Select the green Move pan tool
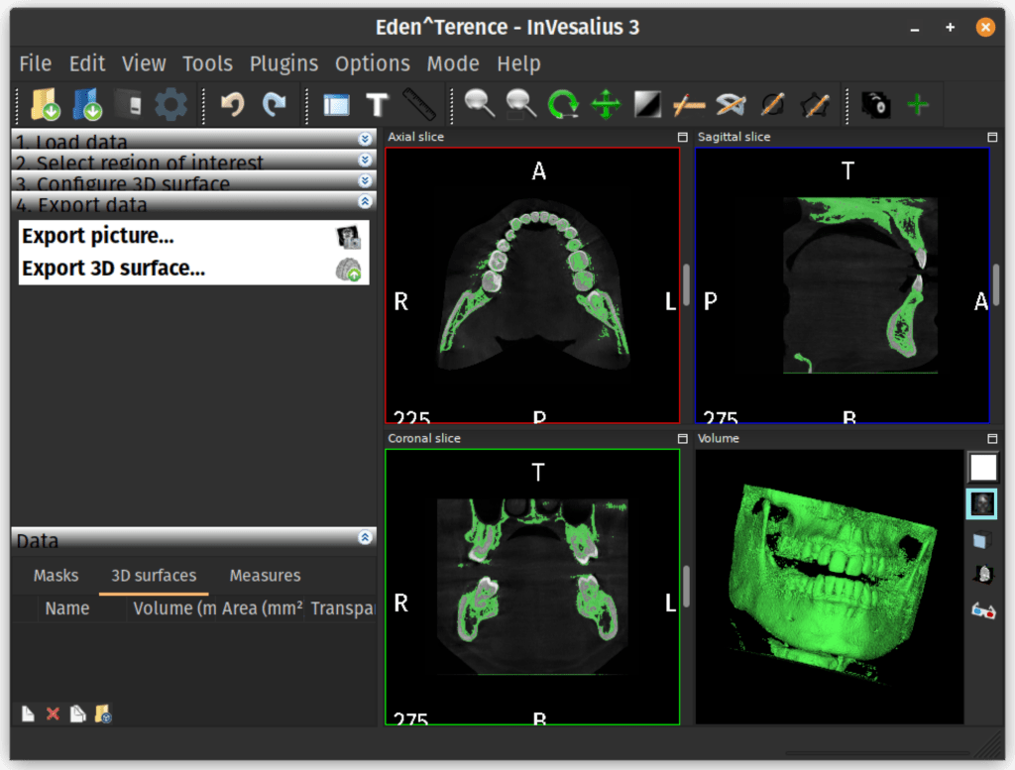 606,104
